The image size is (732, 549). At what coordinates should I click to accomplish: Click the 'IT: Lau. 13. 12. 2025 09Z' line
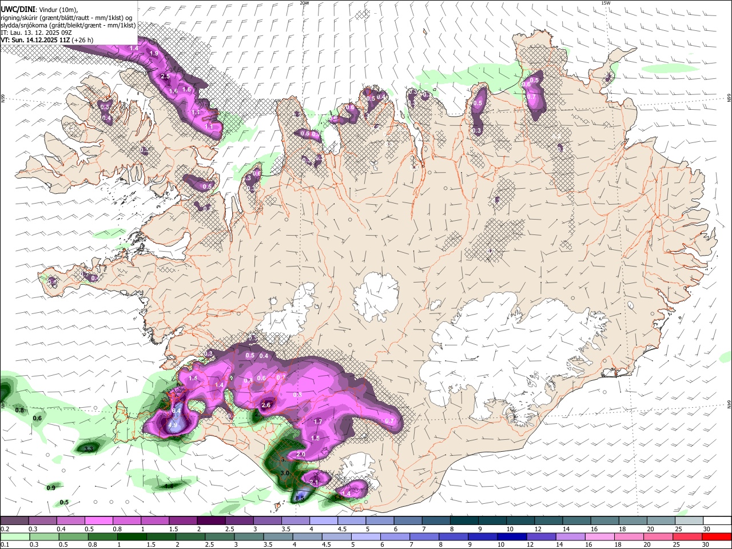(36, 33)
